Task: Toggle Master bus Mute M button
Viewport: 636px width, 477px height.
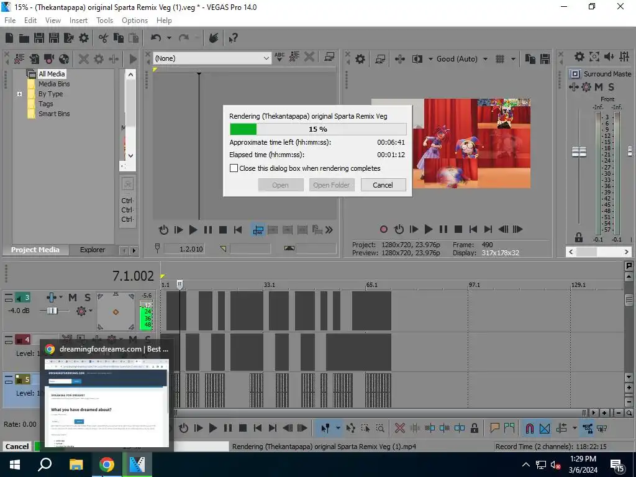Action: click(598, 87)
